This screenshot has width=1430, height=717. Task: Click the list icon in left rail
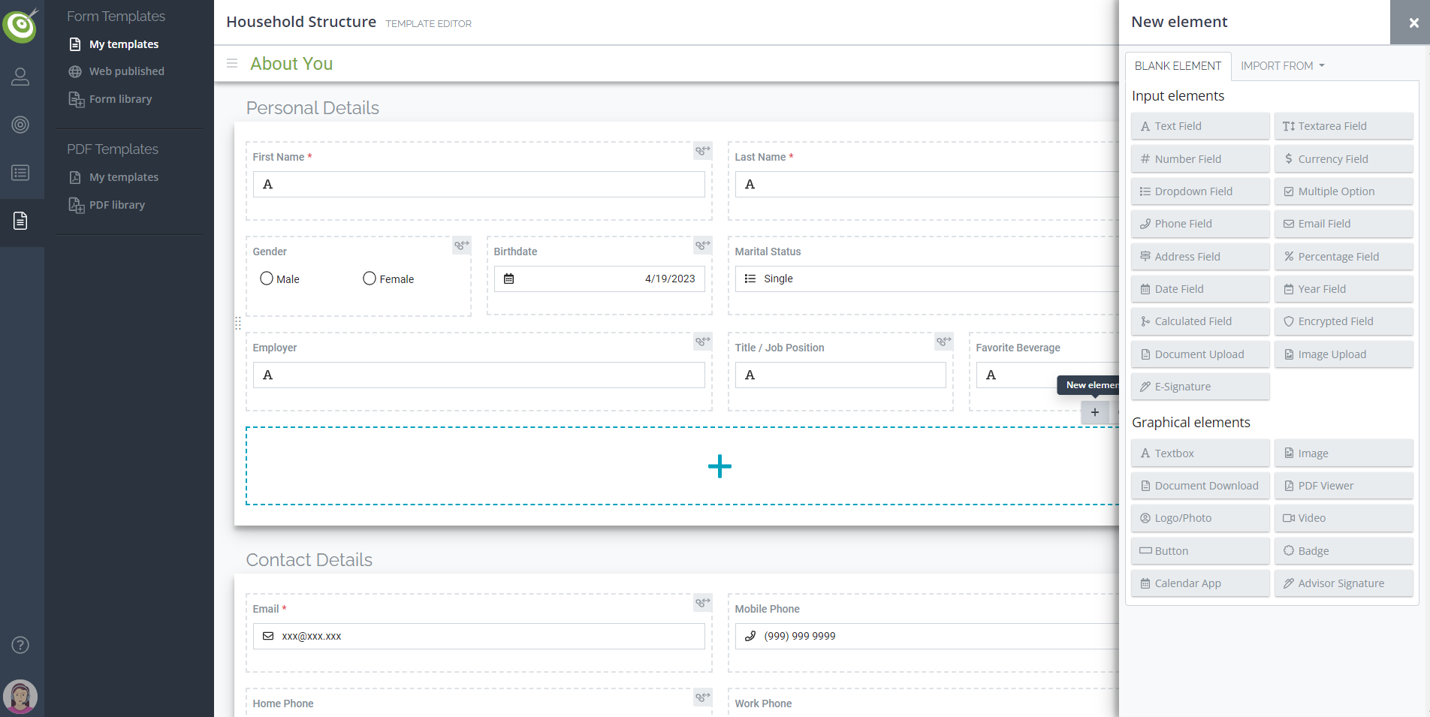coord(20,173)
